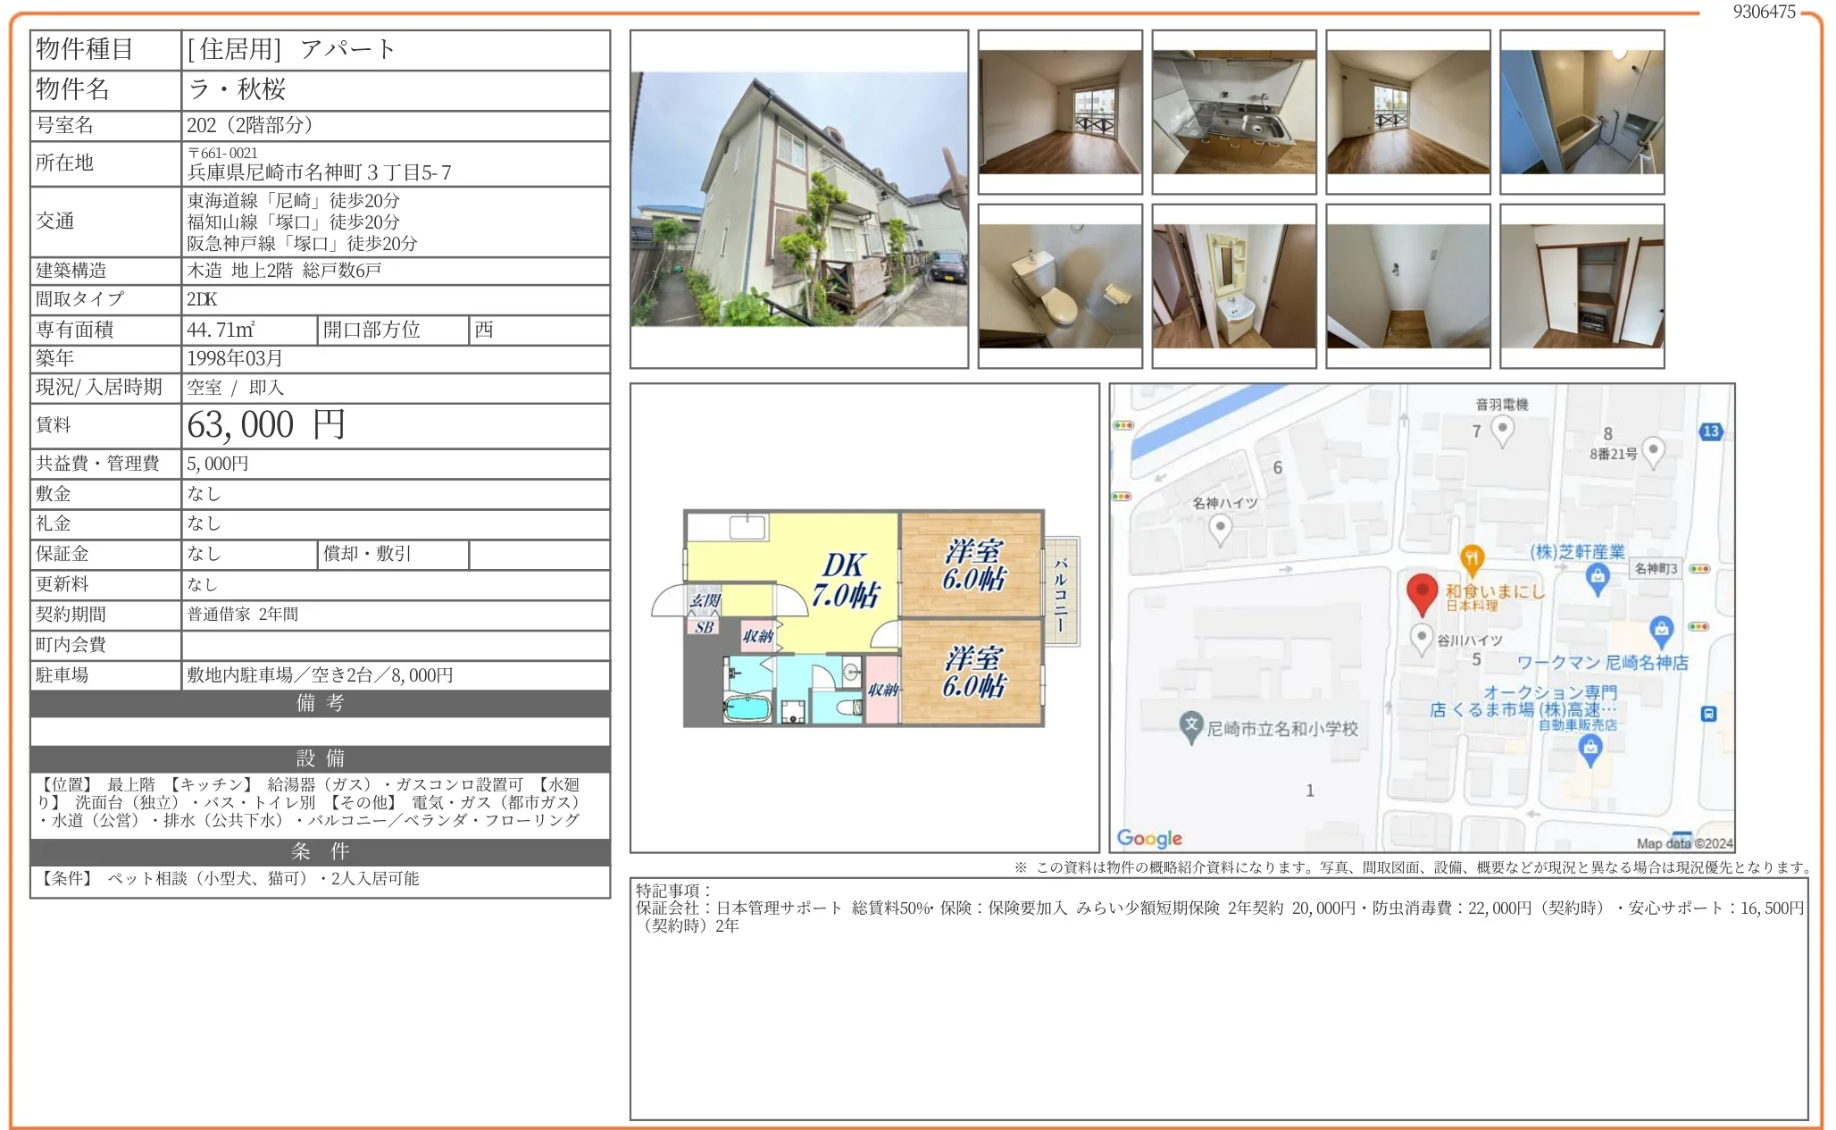
Task: Open the Google logo link on map
Action: tap(1149, 838)
